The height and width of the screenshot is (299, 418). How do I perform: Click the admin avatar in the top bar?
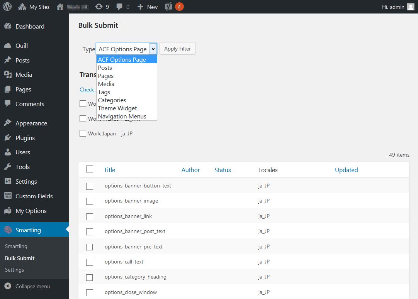coord(411,7)
